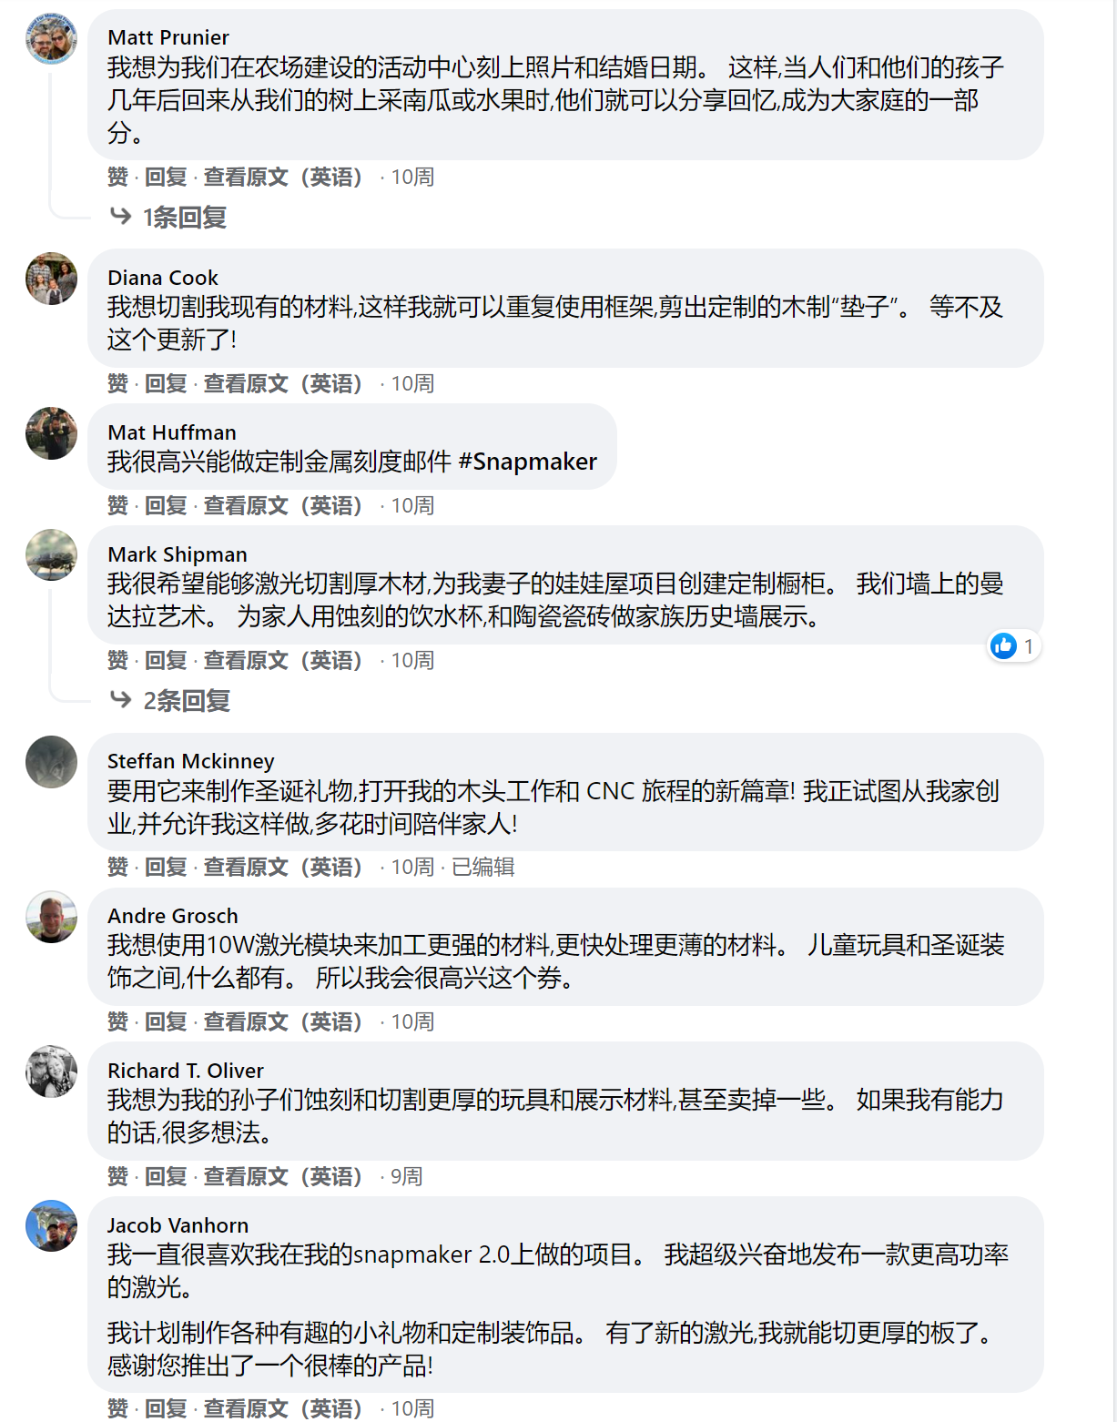Reply to Steffan Mckinney's comment

(166, 868)
